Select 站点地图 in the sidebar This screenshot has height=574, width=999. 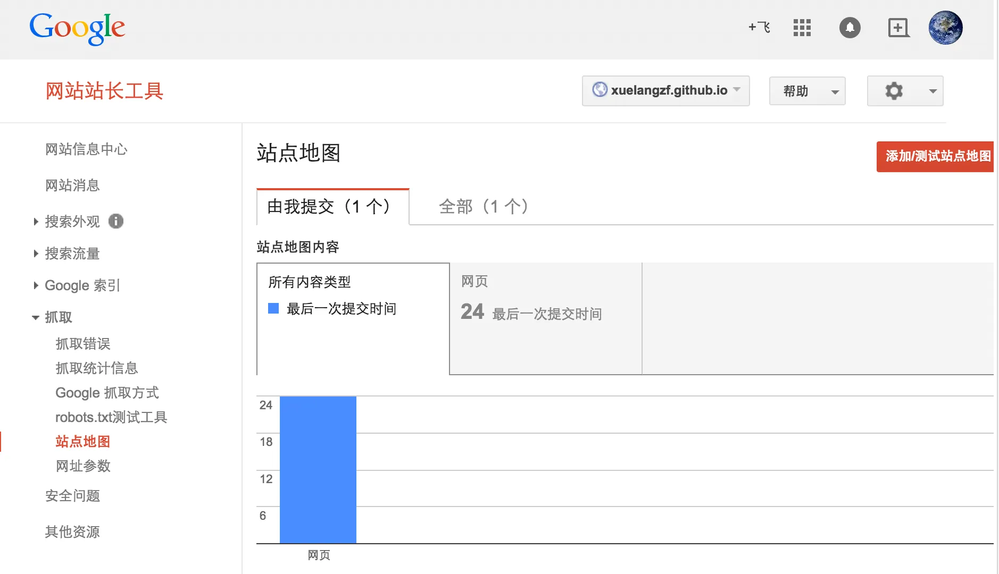[x=83, y=442]
